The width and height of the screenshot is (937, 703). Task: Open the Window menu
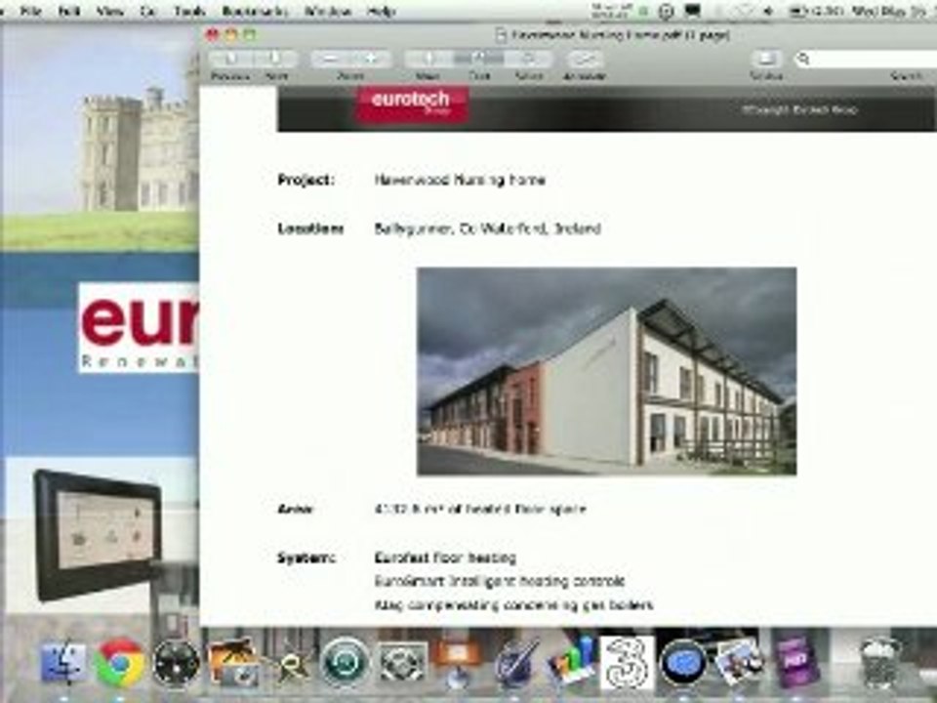[328, 11]
